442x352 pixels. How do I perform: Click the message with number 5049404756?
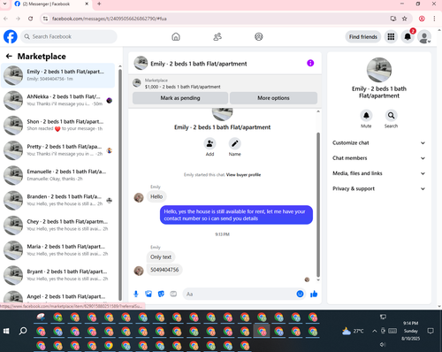[164, 270]
